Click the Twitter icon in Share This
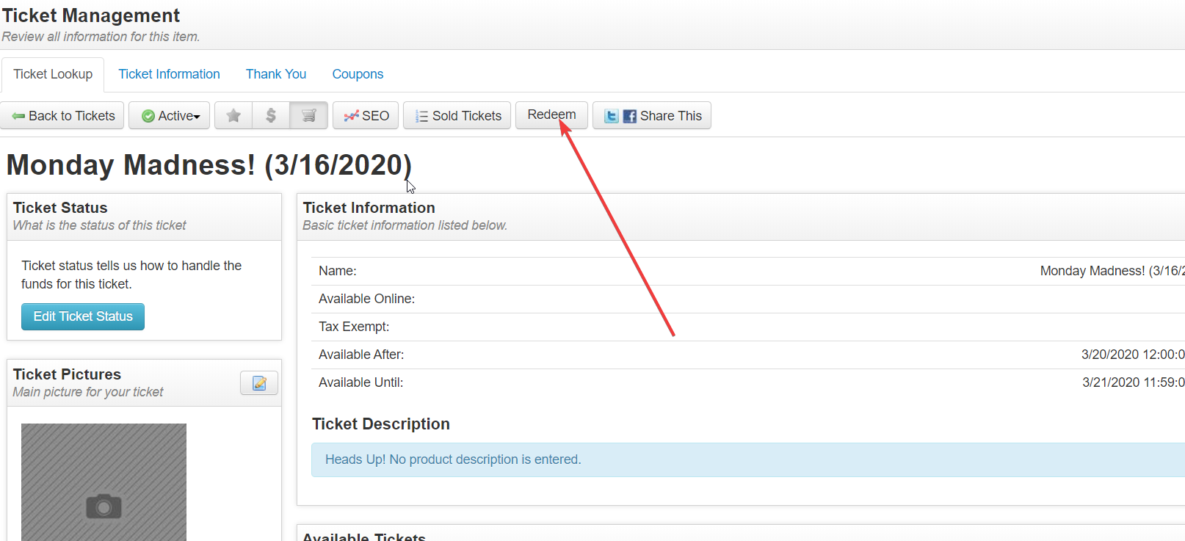 coord(611,116)
